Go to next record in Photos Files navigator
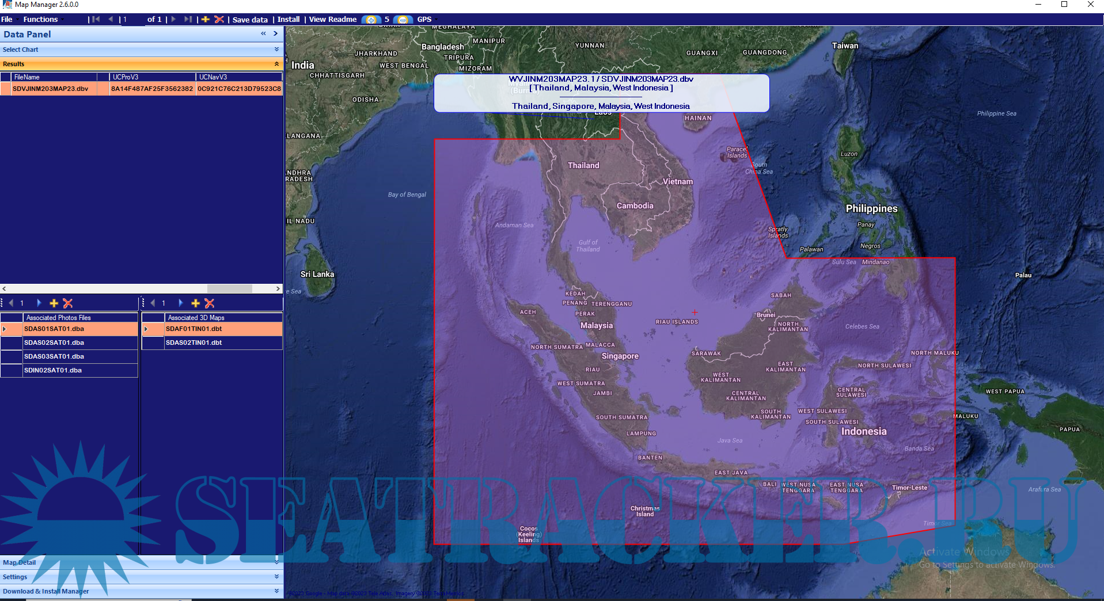The image size is (1104, 601). tap(39, 303)
